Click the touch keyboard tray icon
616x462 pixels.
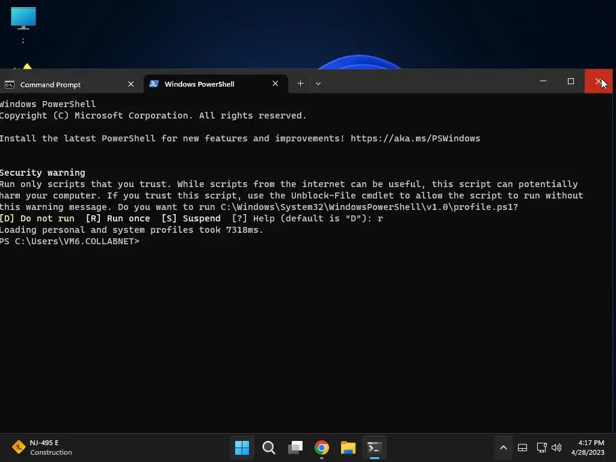(x=523, y=448)
